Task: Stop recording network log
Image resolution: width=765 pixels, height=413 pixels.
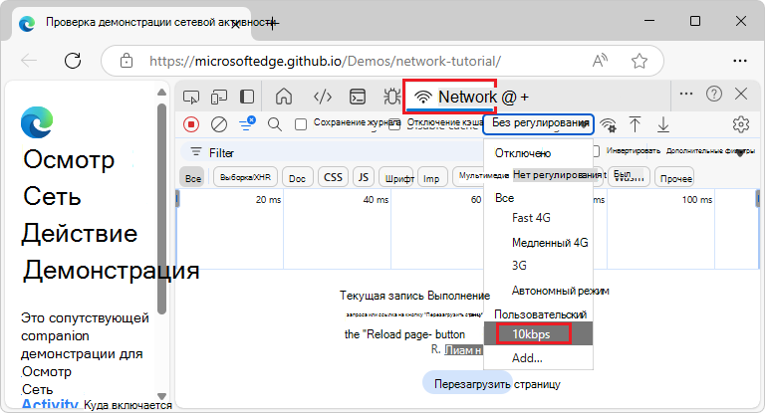Action: click(191, 124)
